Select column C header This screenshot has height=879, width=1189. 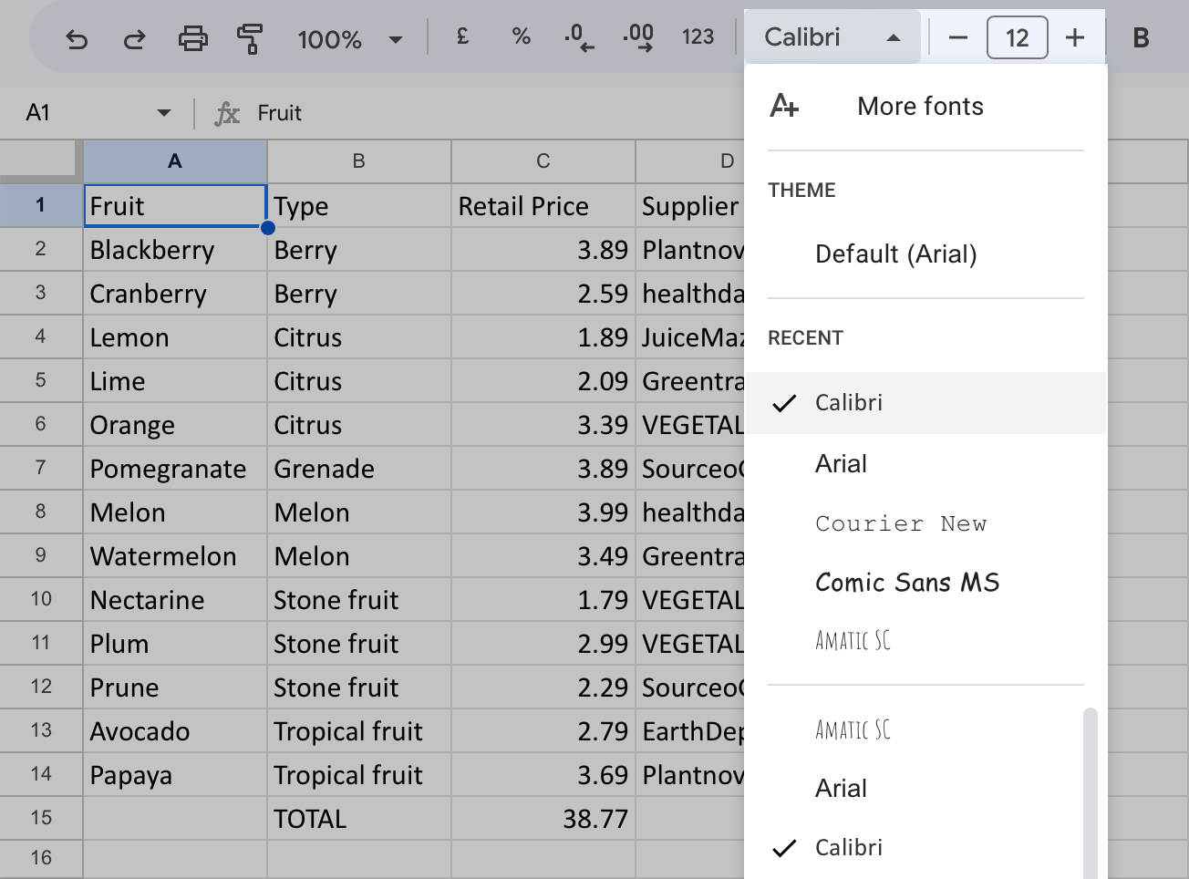pyautogui.click(x=543, y=161)
